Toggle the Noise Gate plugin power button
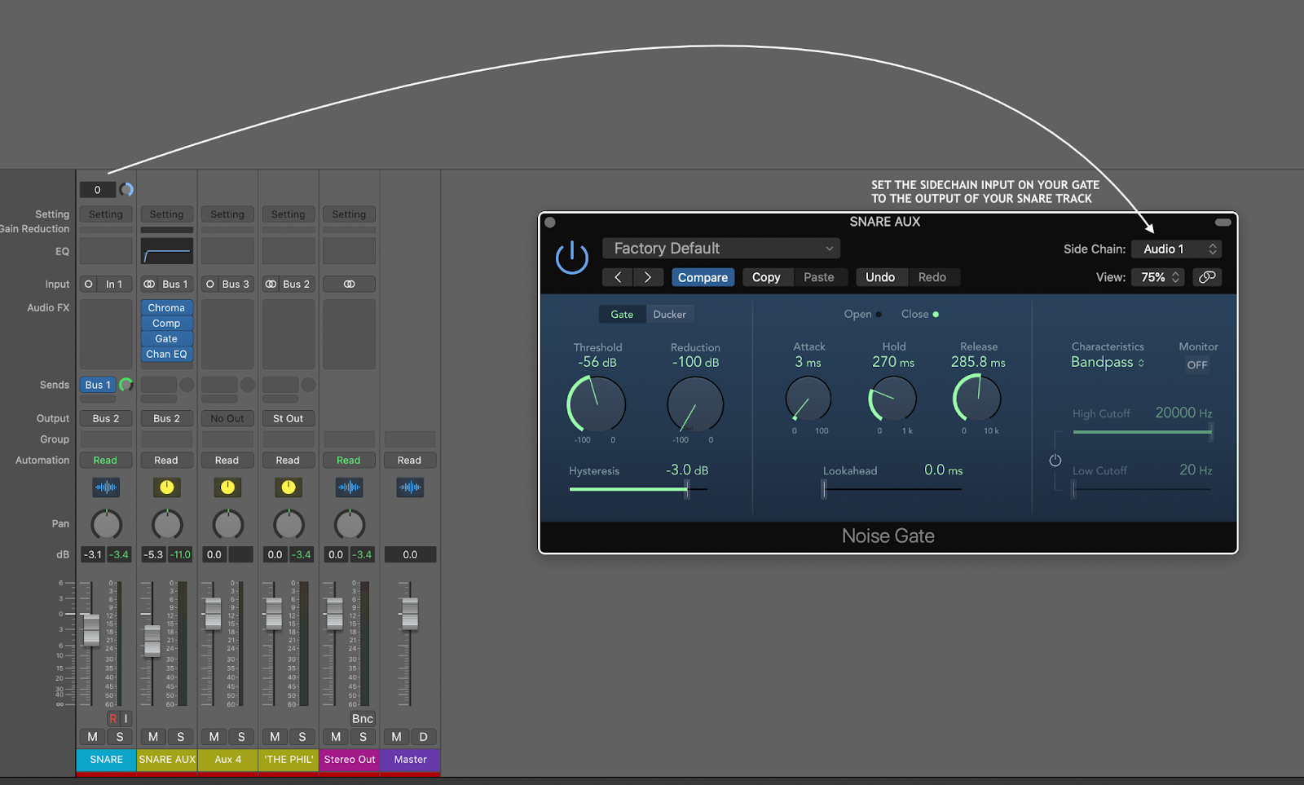The height and width of the screenshot is (785, 1304). click(572, 258)
